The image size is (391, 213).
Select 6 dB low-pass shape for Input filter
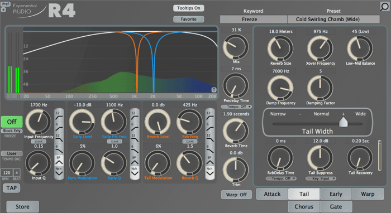(59, 149)
